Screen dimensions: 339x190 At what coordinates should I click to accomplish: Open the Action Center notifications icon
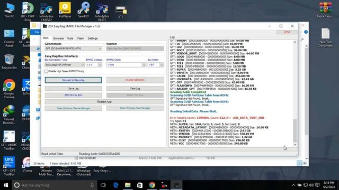[317, 185]
